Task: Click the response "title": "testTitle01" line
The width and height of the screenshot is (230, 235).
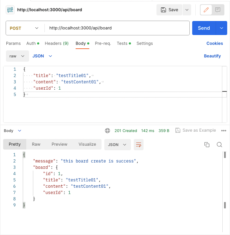Action: tap(72, 180)
